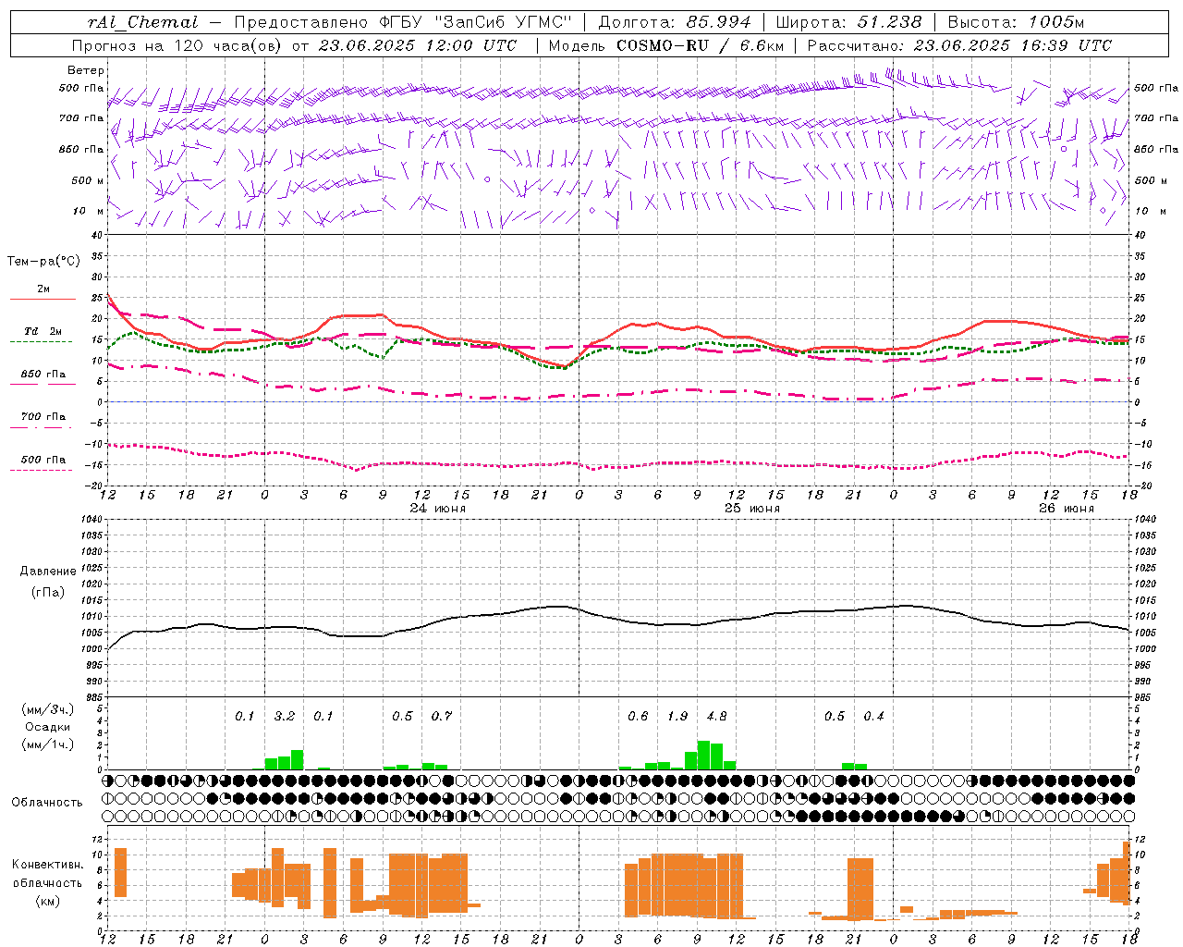1183x947 pixels.
Task: Click the solid line legend sample under 2м
Action: tap(43, 300)
